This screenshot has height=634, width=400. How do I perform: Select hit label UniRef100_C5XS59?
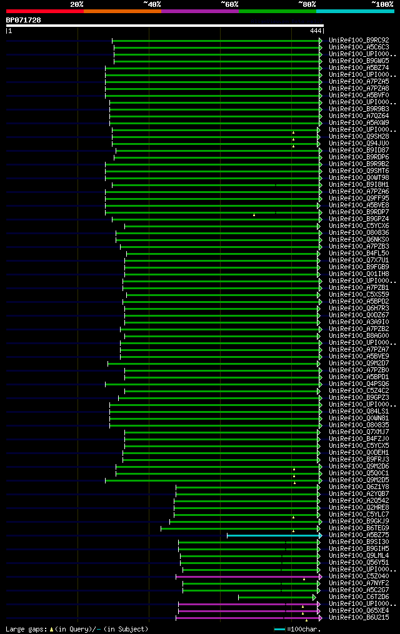tap(359, 295)
